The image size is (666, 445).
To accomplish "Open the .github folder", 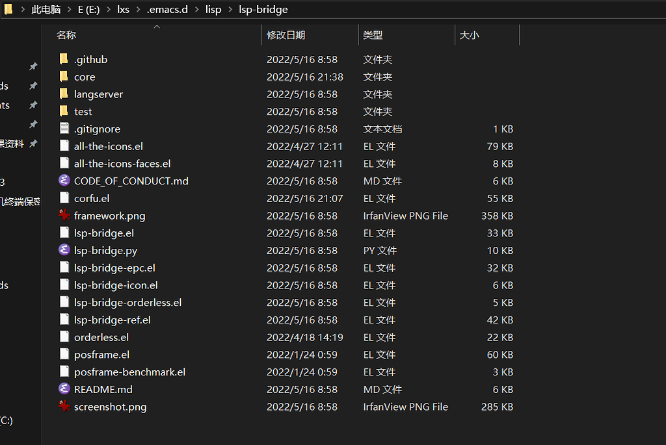I will [x=91, y=59].
